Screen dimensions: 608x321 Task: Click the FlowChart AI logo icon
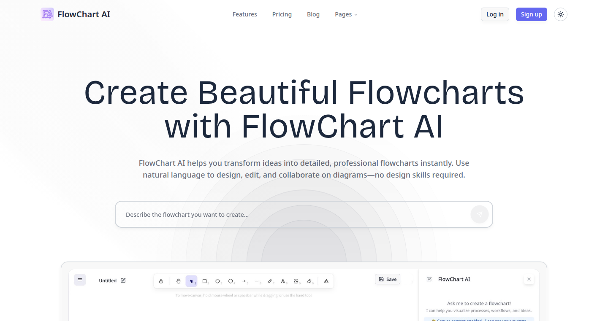point(47,14)
